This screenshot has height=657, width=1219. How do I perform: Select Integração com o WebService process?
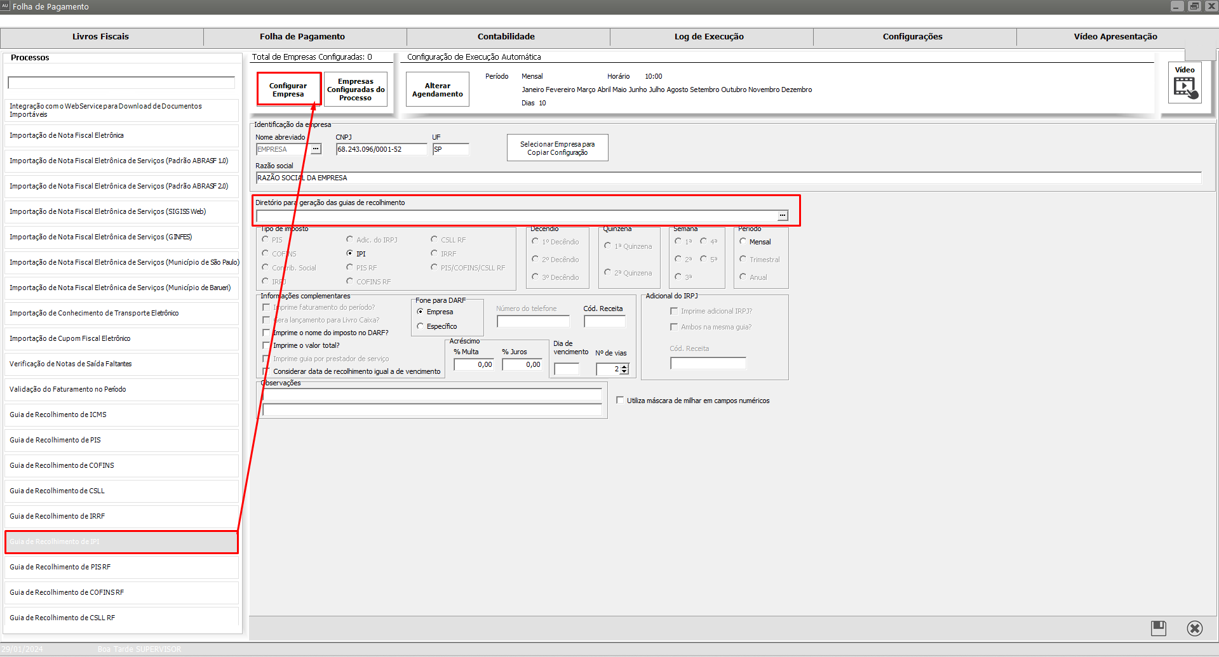(x=121, y=110)
